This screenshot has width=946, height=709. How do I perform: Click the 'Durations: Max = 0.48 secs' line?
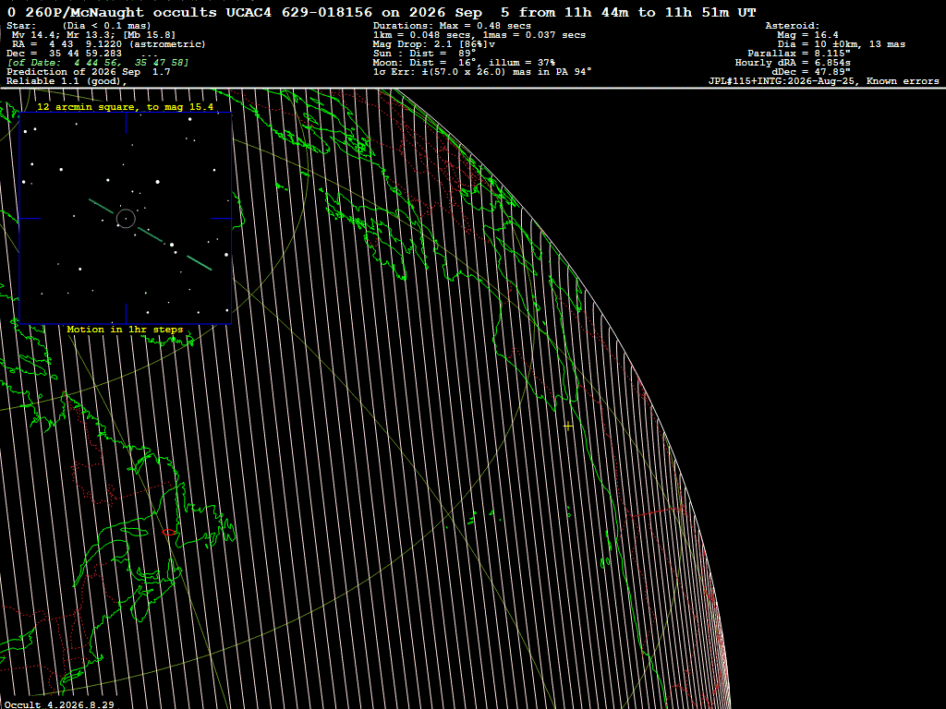(x=452, y=25)
